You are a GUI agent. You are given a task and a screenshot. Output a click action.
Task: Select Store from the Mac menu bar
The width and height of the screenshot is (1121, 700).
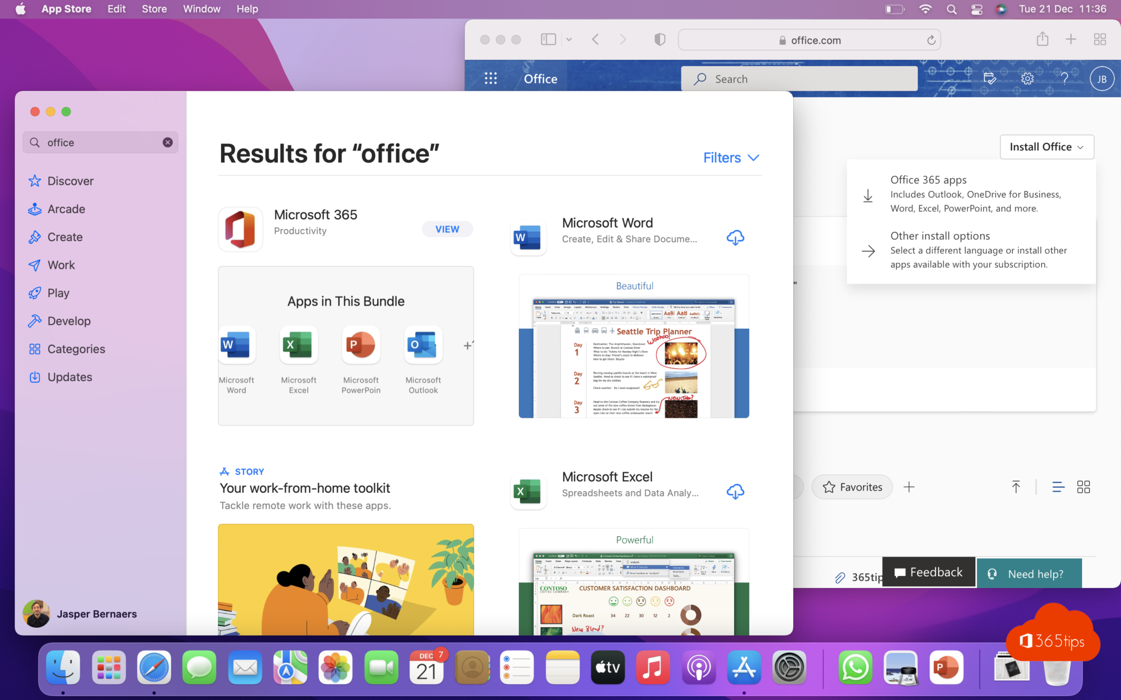154,10
